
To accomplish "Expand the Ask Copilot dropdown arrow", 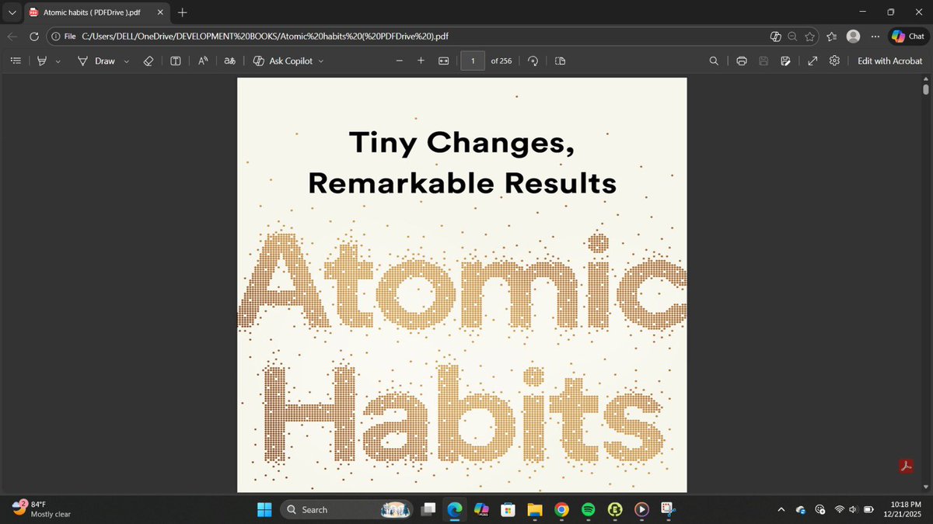I will pos(321,61).
